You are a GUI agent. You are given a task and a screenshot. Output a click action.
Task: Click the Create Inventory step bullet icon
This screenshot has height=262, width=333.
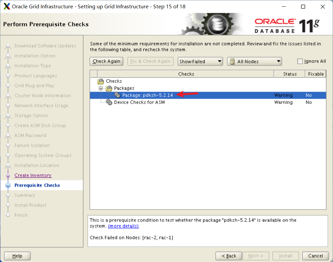point(8,175)
